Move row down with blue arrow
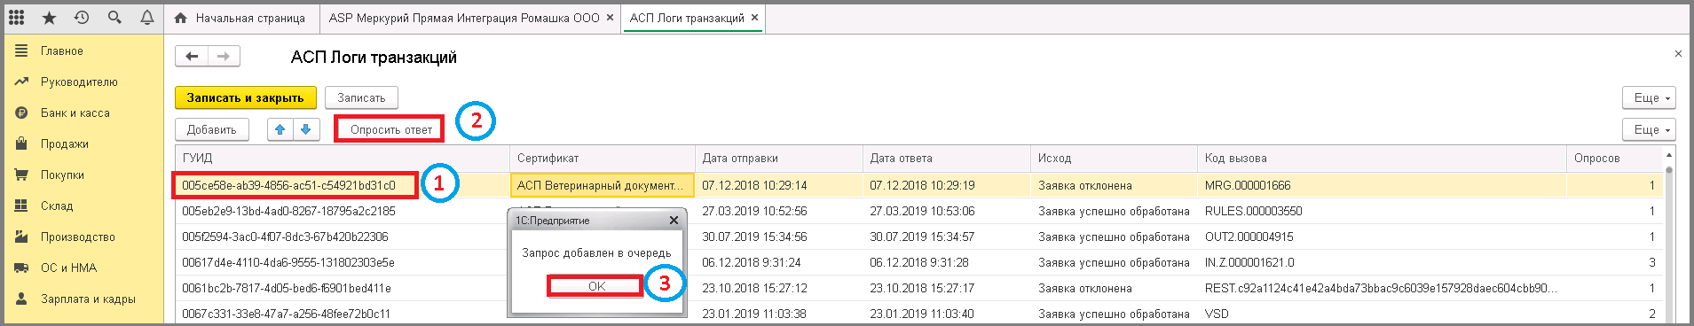 pos(305,129)
